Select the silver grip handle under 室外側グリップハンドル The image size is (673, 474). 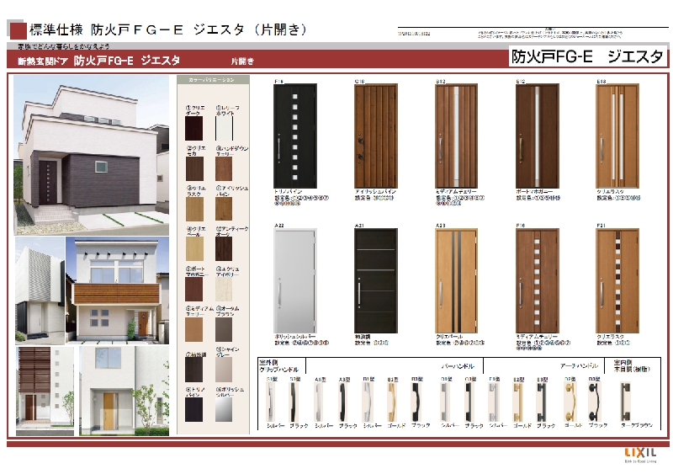pyautogui.click(x=271, y=402)
